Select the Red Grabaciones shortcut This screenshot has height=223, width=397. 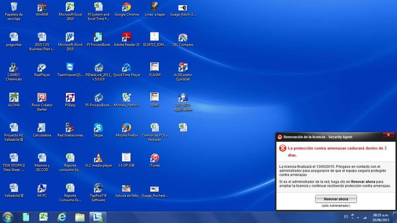tap(70, 130)
